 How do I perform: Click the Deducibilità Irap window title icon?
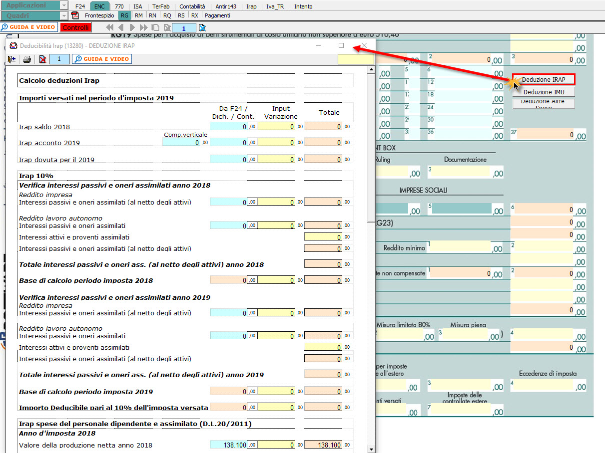point(13,45)
